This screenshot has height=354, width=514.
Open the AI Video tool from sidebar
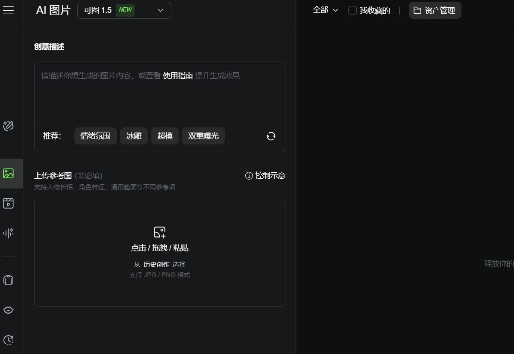(9, 203)
